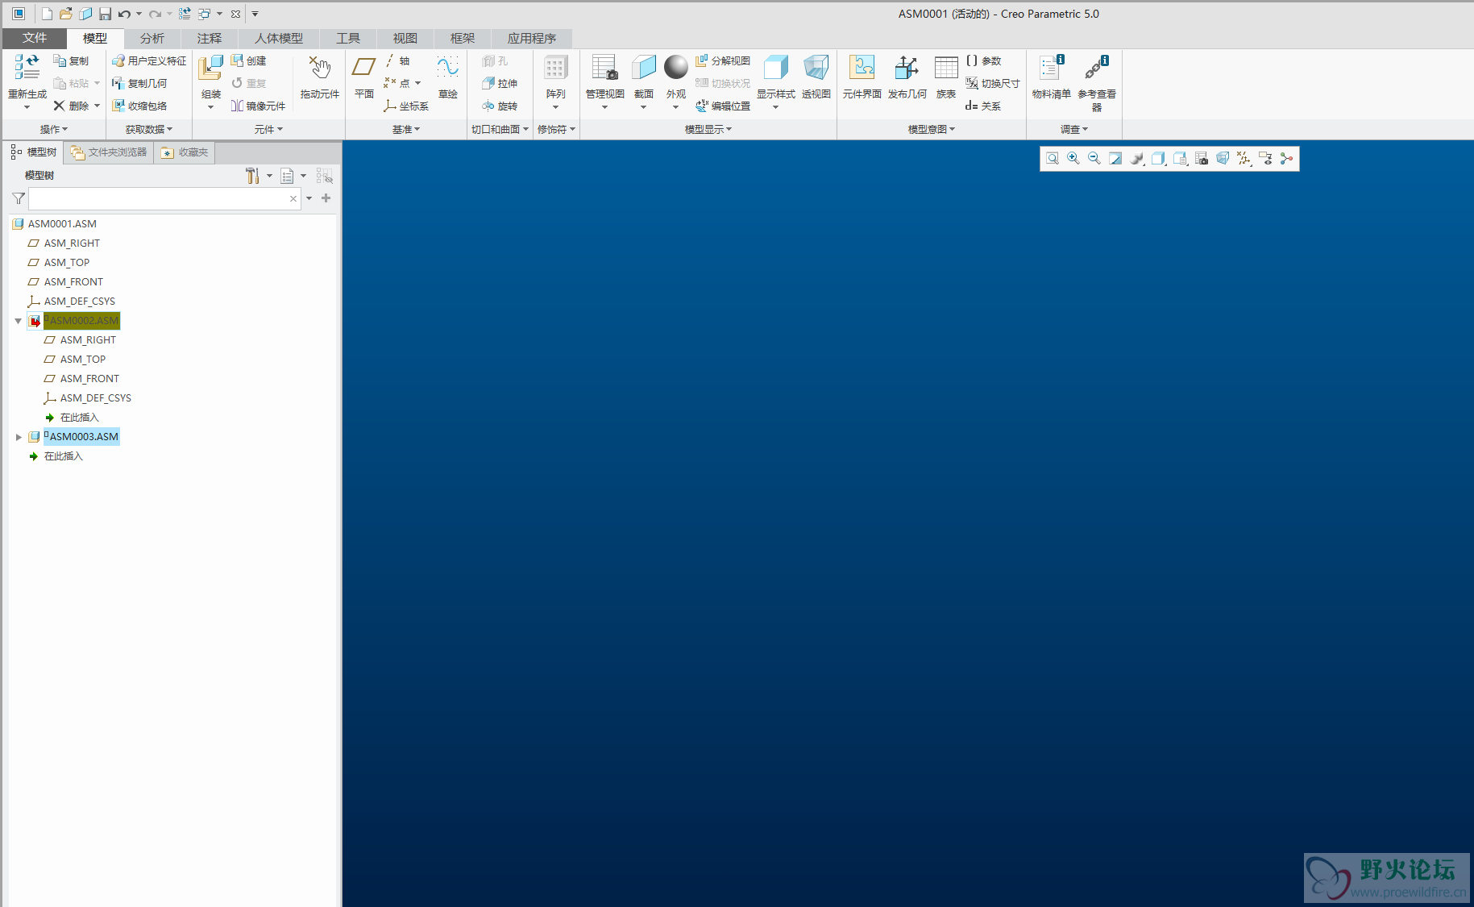Screen dimensions: 1474x907
Task: Expand the Component (元件) group dropdown
Action: tap(268, 129)
